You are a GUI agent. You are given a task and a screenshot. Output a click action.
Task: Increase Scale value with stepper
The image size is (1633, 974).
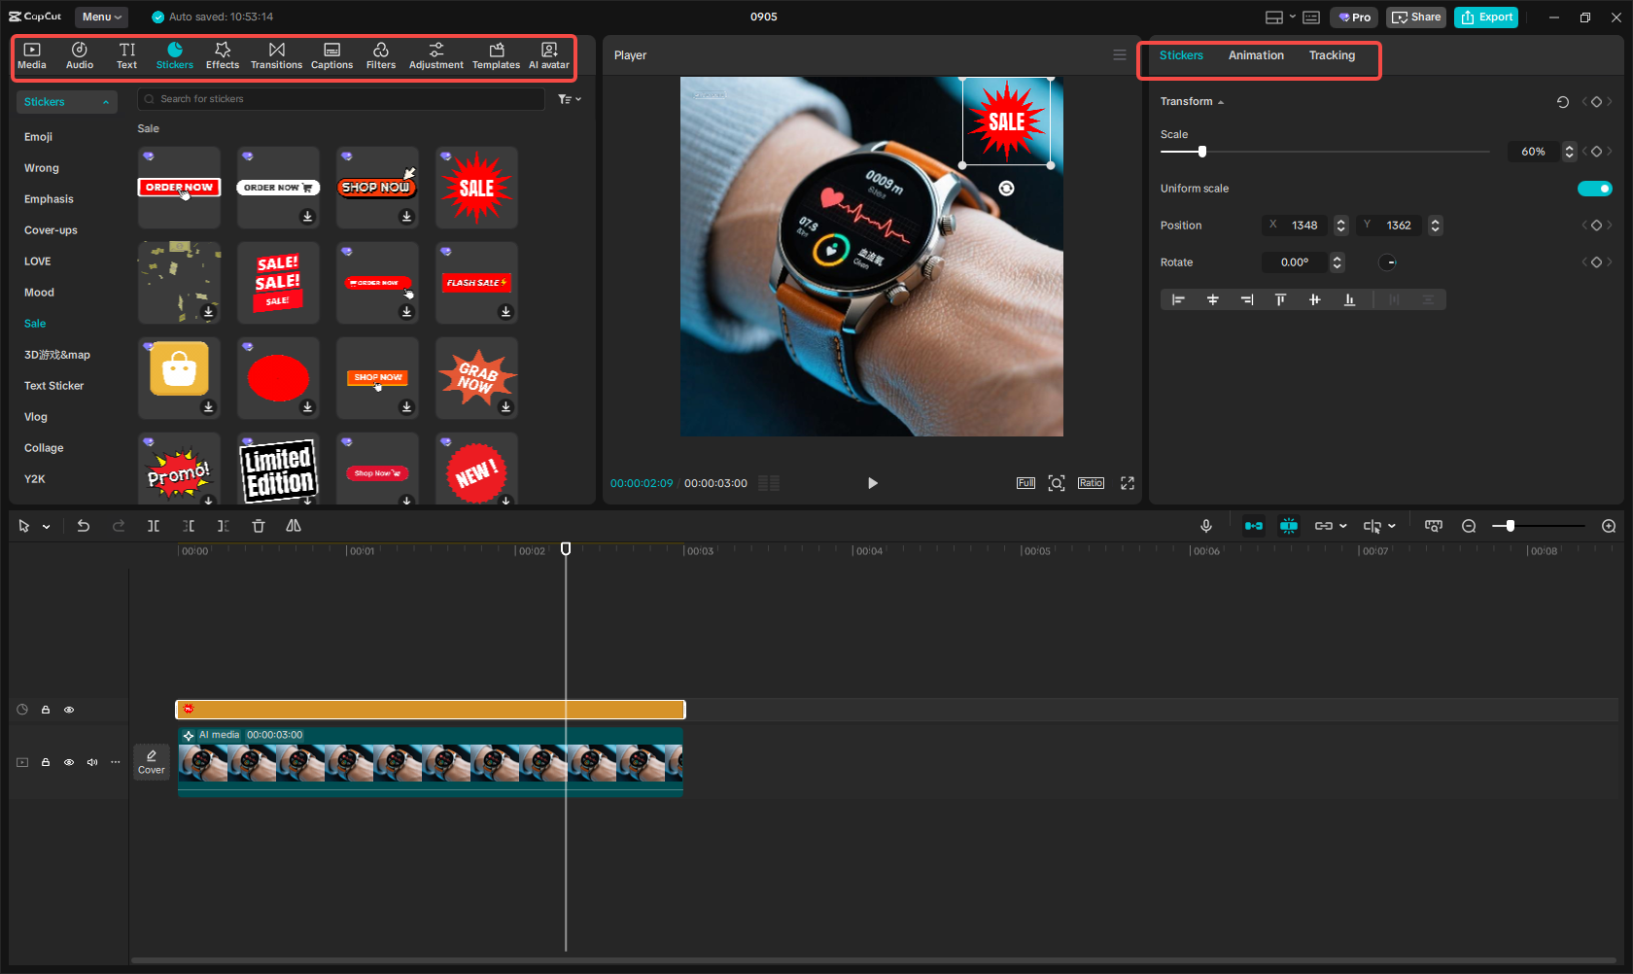click(1569, 148)
